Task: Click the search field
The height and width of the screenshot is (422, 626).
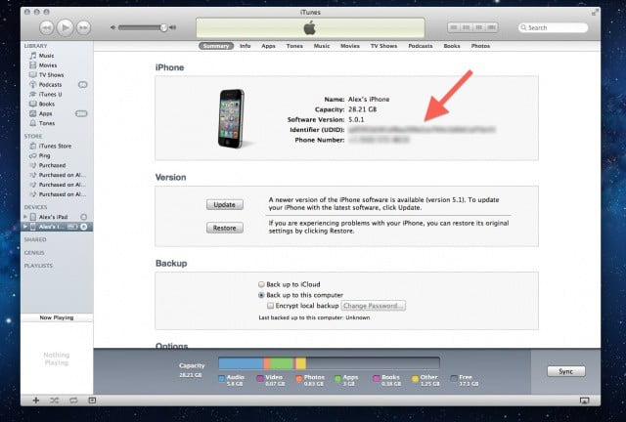Action: coord(554,27)
